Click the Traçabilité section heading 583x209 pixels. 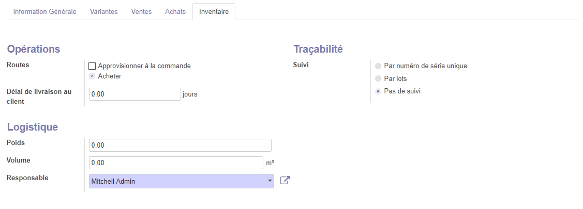[x=318, y=50]
